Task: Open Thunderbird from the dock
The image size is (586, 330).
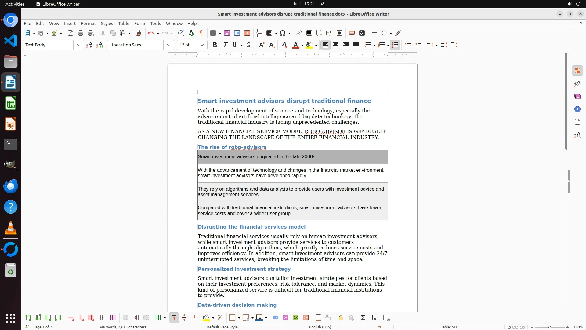Action: click(x=11, y=186)
